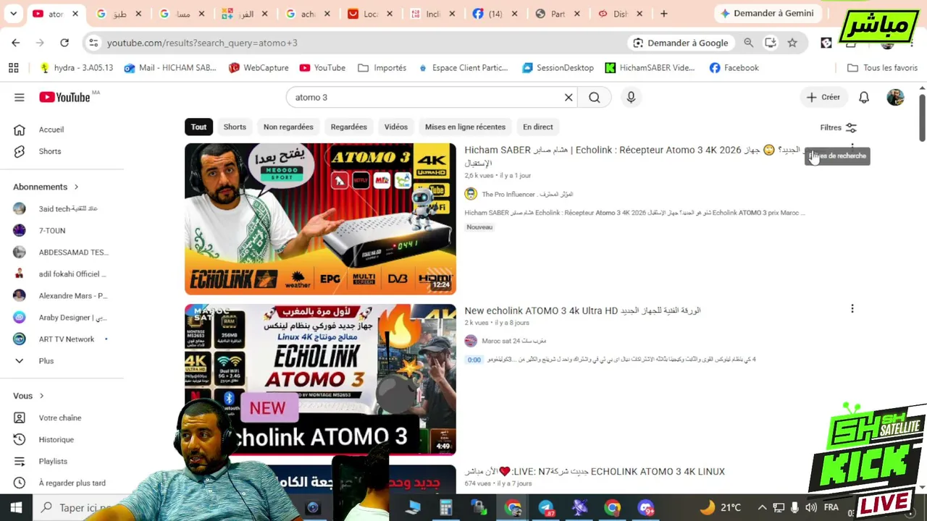Open a new browser tab with plus
The width and height of the screenshot is (927, 521).
[663, 13]
